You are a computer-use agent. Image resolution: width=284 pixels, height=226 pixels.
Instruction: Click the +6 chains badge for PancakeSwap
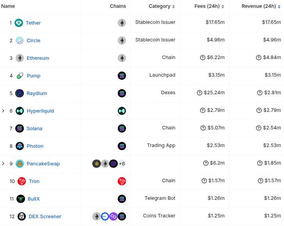[122, 164]
